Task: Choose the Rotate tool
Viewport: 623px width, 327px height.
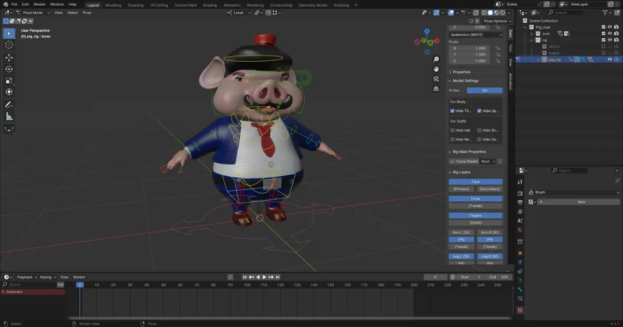Action: point(9,69)
